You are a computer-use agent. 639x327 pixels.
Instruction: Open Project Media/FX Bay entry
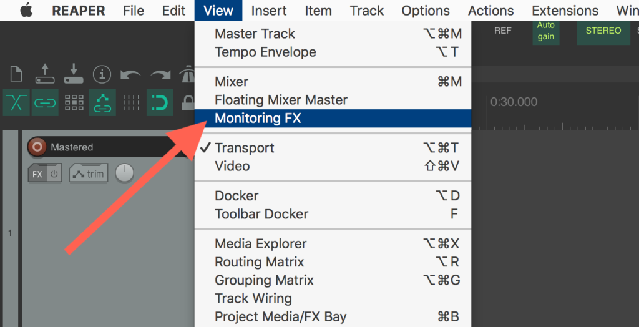coord(333,317)
